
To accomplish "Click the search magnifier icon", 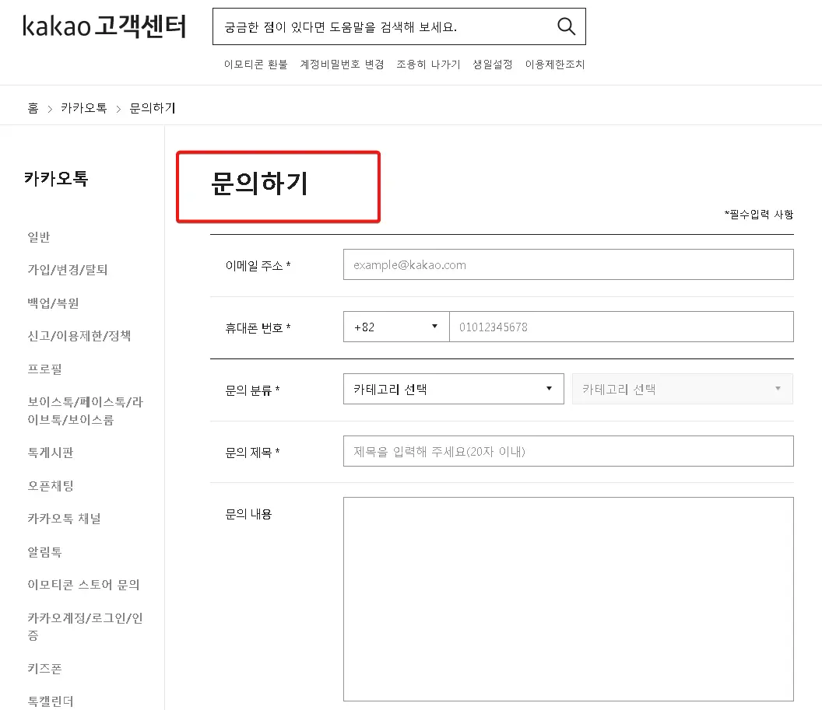I will 566,26.
